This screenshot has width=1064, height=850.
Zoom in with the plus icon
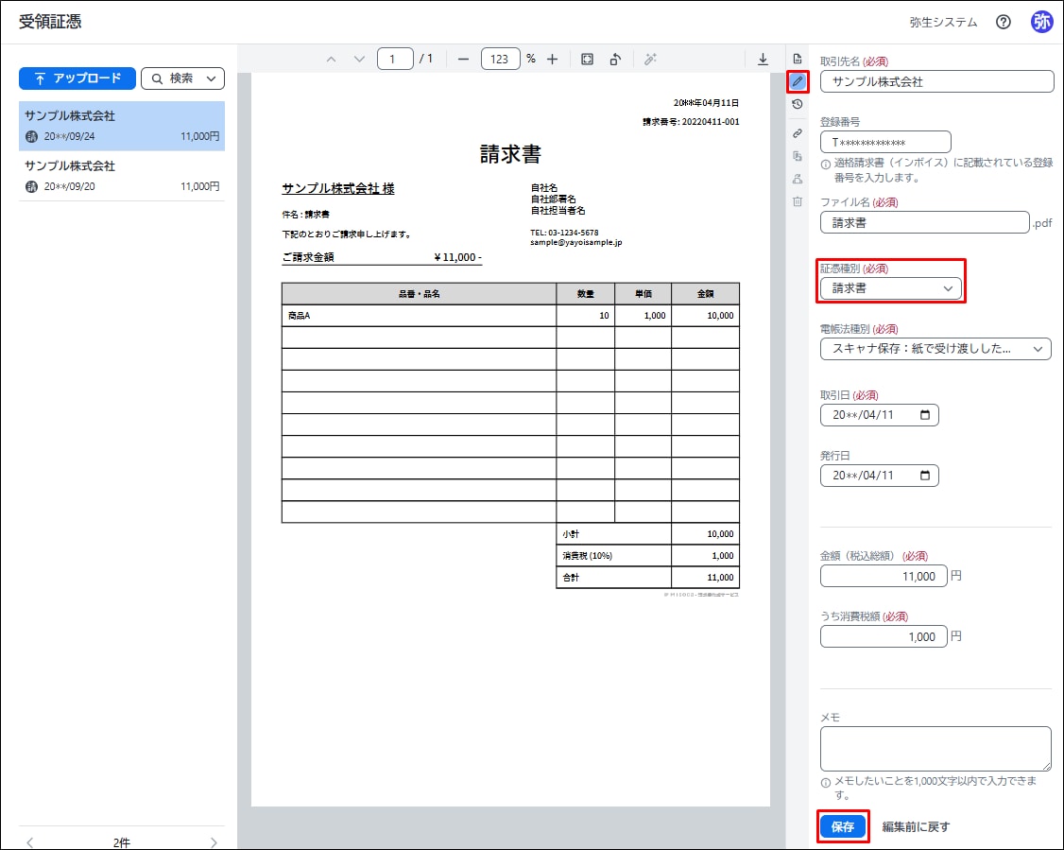[x=553, y=60]
